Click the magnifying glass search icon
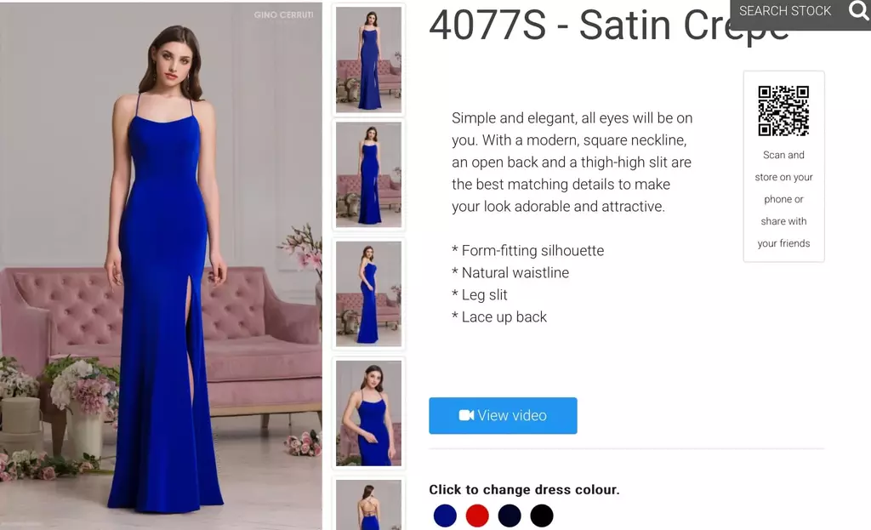 click(x=859, y=10)
